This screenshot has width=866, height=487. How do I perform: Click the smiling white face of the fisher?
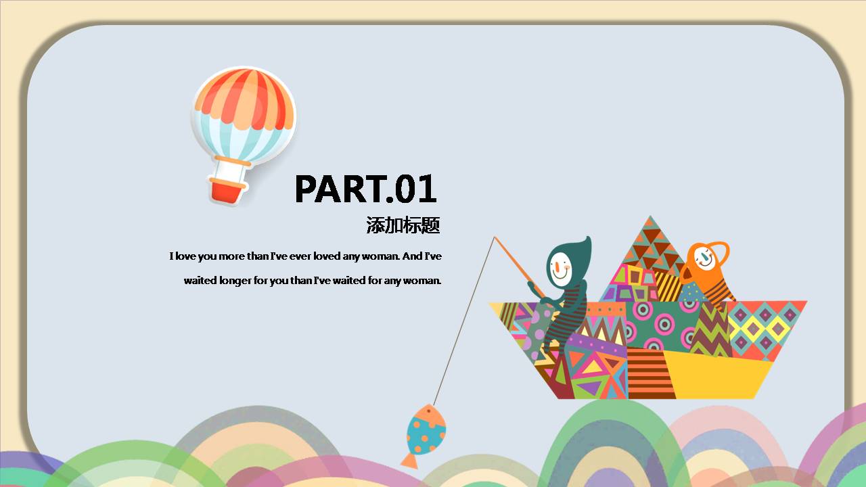click(561, 269)
